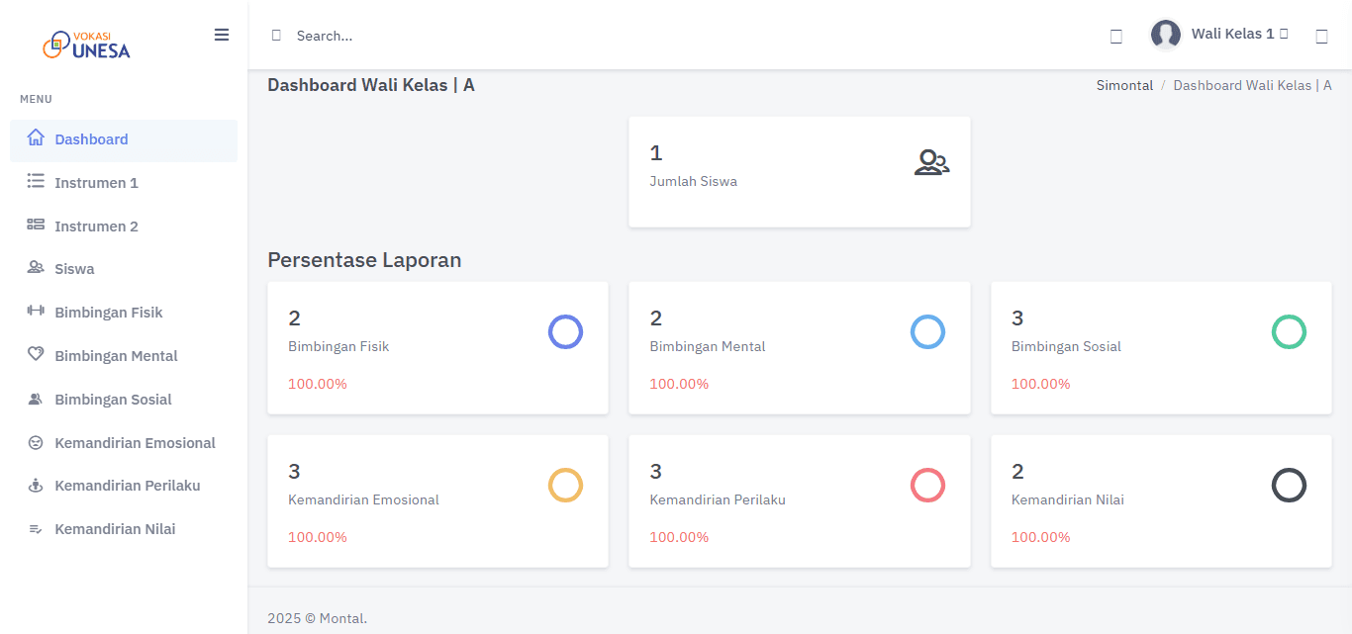Go to Instrumen 2 menu item
The image size is (1352, 634).
click(124, 226)
